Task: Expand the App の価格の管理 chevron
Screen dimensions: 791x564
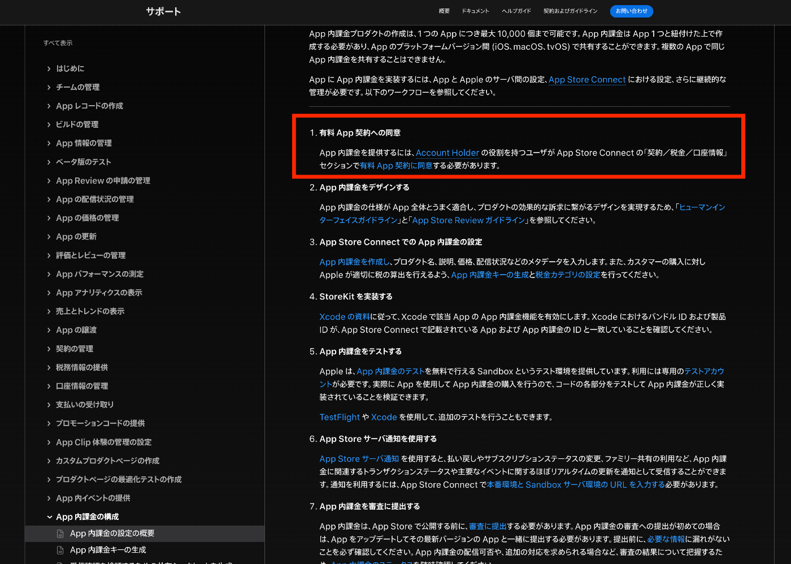Action: pyautogui.click(x=49, y=218)
